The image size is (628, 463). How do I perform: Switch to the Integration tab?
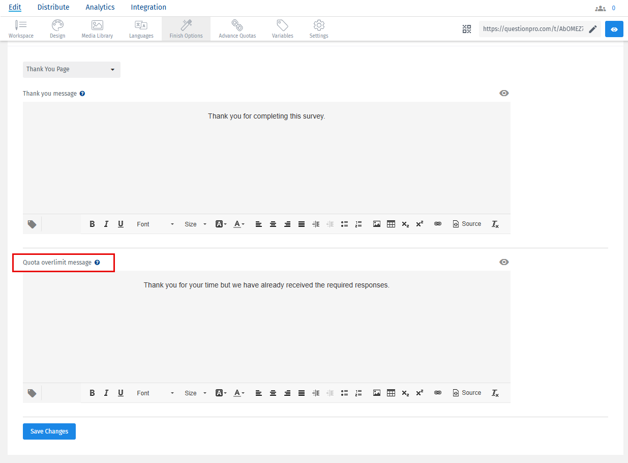tap(148, 7)
